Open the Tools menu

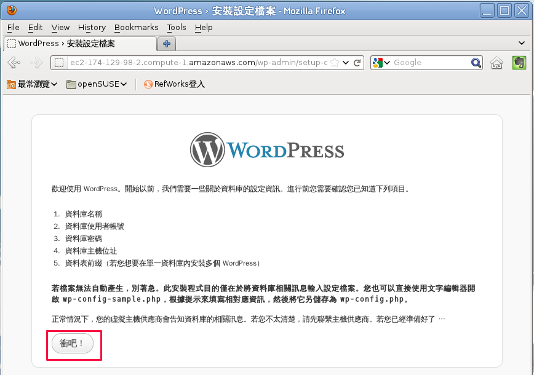[177, 27]
